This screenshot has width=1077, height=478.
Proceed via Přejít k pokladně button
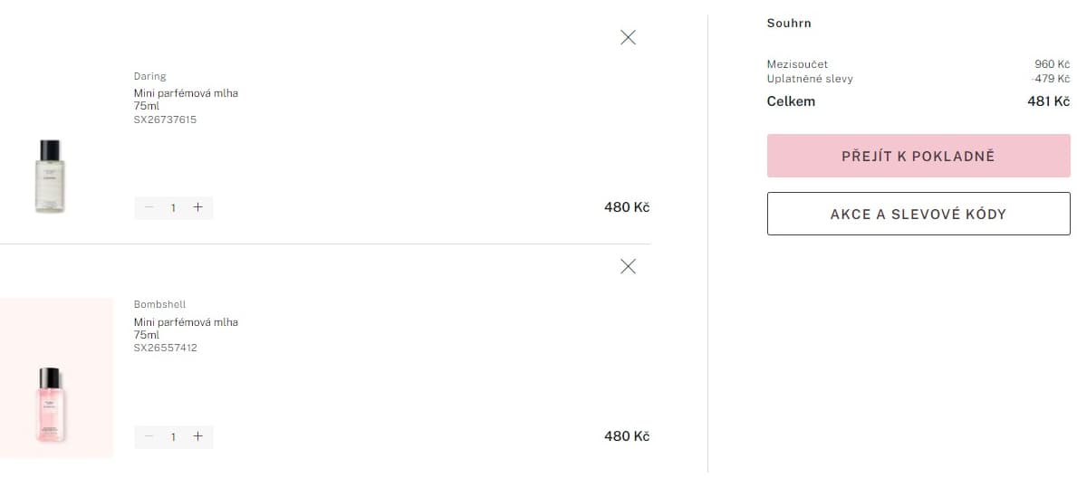pos(918,156)
